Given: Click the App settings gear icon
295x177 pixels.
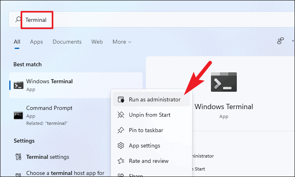Looking at the screenshot, I should (121, 145).
